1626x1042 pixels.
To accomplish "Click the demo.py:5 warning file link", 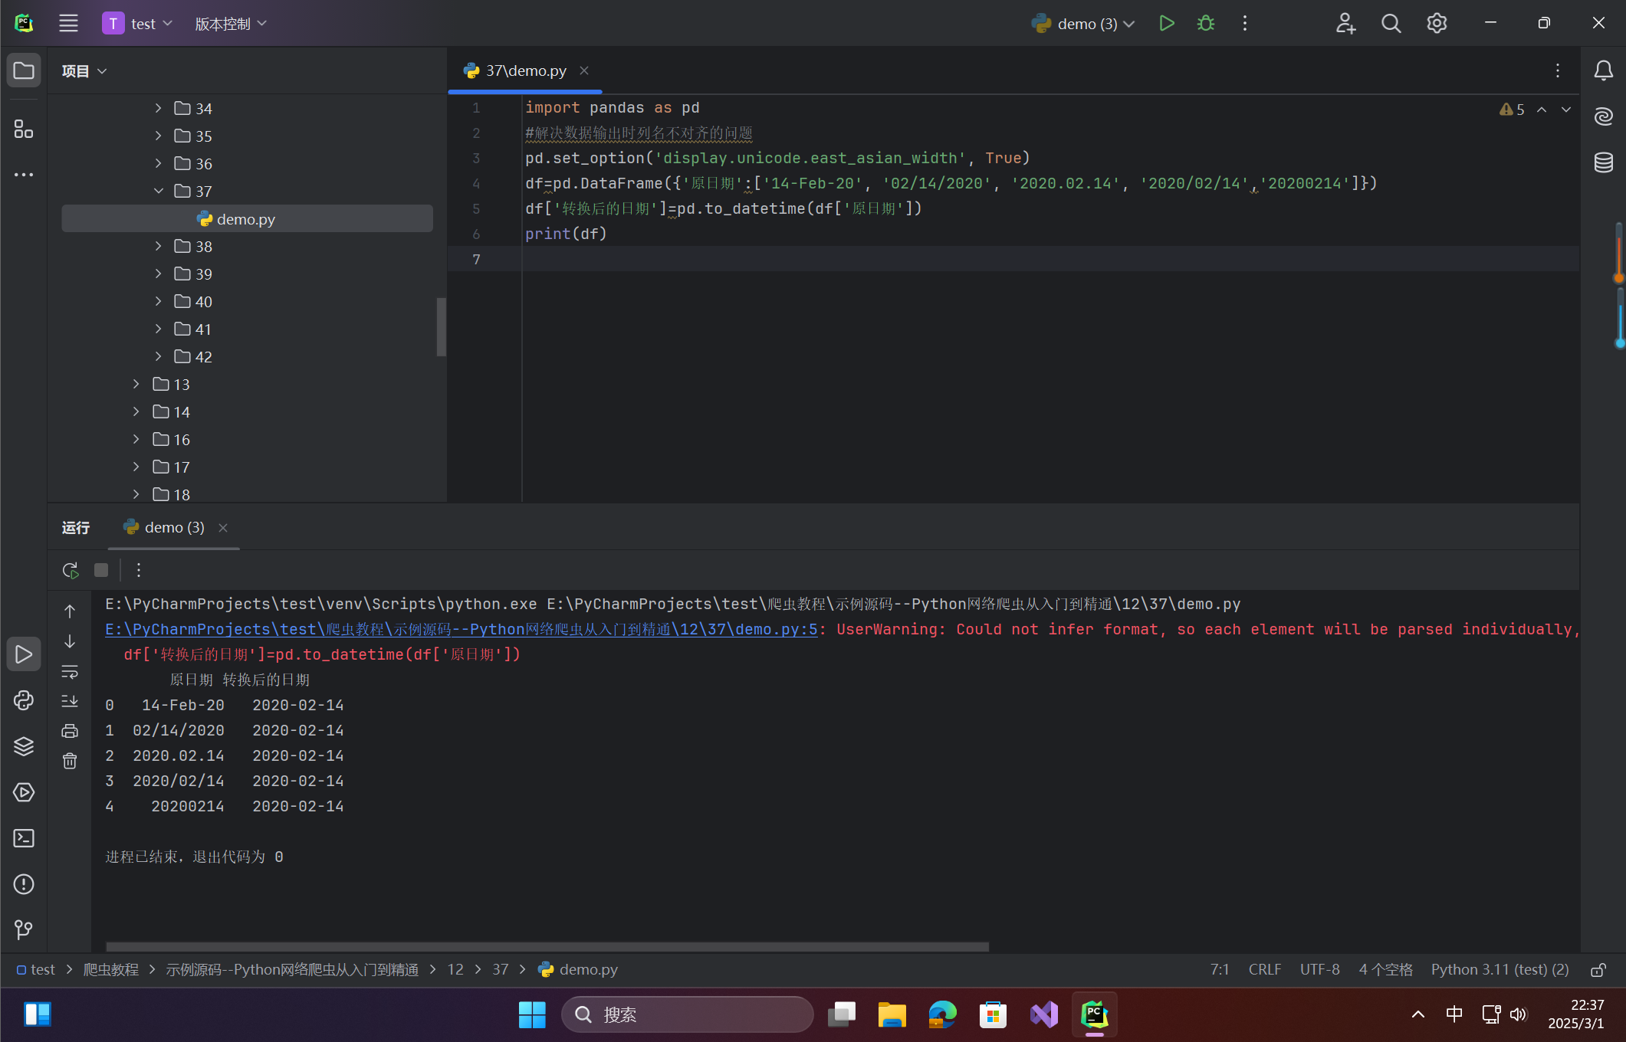I will (461, 629).
